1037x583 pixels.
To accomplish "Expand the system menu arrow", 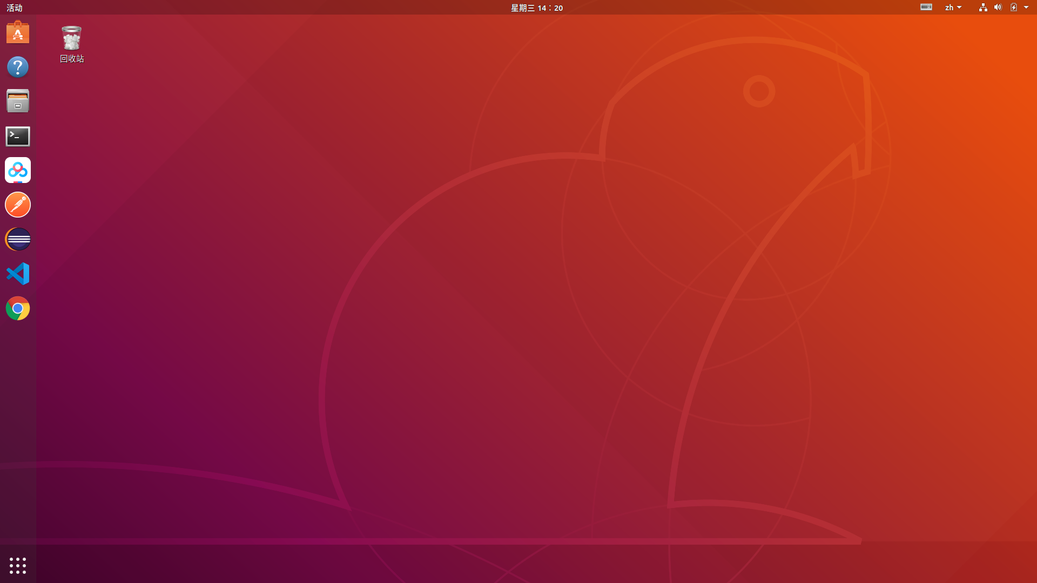I will [1026, 8].
